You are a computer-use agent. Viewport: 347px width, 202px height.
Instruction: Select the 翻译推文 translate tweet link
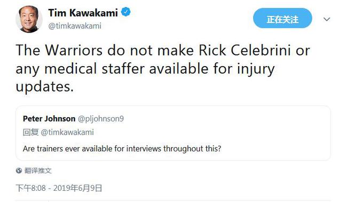(x=38, y=171)
